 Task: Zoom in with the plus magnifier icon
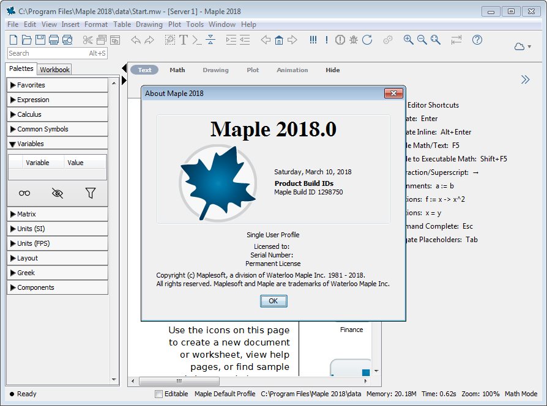click(408, 40)
